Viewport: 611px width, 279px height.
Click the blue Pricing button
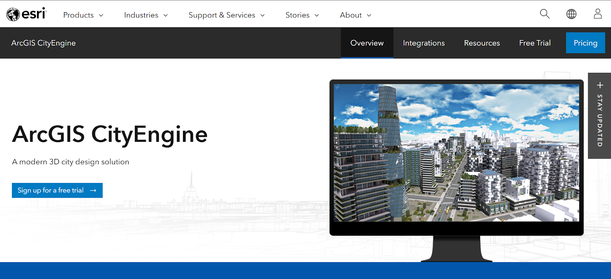(585, 43)
